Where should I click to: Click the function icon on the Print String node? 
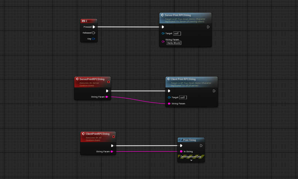pos(180,140)
